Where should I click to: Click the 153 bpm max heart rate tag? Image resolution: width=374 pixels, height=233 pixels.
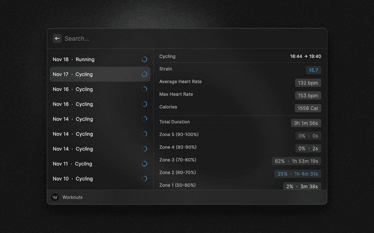308,96
